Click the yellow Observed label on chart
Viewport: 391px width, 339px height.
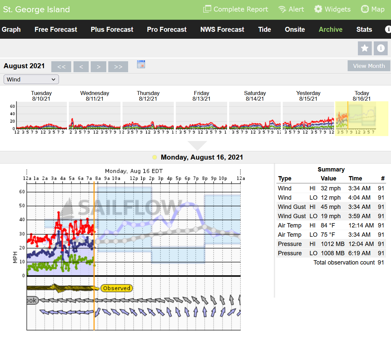[117, 288]
